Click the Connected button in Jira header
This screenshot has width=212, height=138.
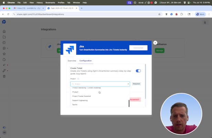138,48
